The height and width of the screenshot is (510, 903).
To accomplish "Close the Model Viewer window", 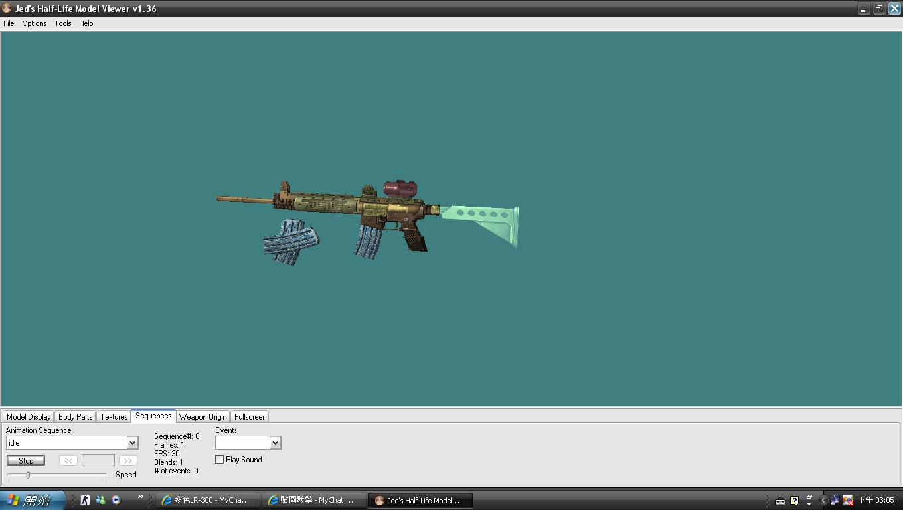I will [x=894, y=9].
